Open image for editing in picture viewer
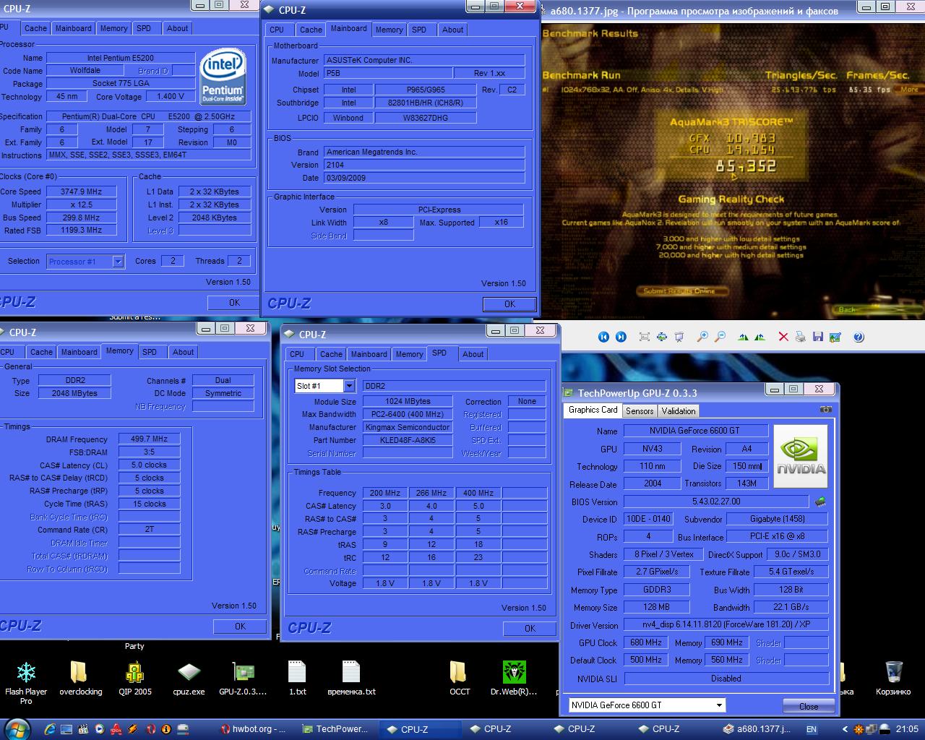925x740 pixels. pos(835,337)
